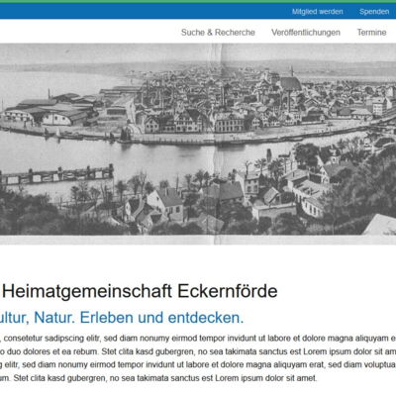Click the white gabled house in foreground
396x396 pixels.
pos(166,205)
